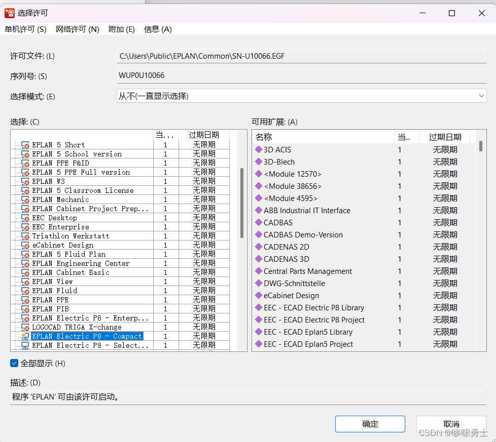Viewport: 496px width, 442px height.
Task: Click the EPLAN app icon in title bar
Action: (10, 13)
